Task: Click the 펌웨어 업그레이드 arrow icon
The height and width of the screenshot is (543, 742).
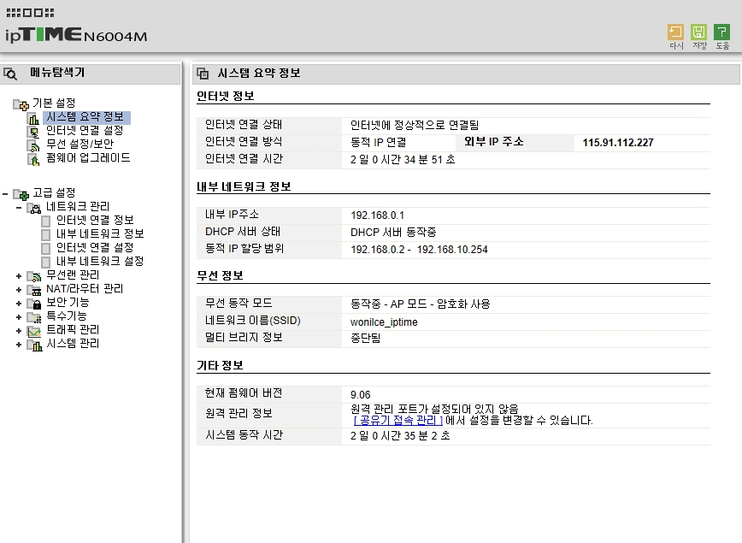Action: click(x=33, y=160)
